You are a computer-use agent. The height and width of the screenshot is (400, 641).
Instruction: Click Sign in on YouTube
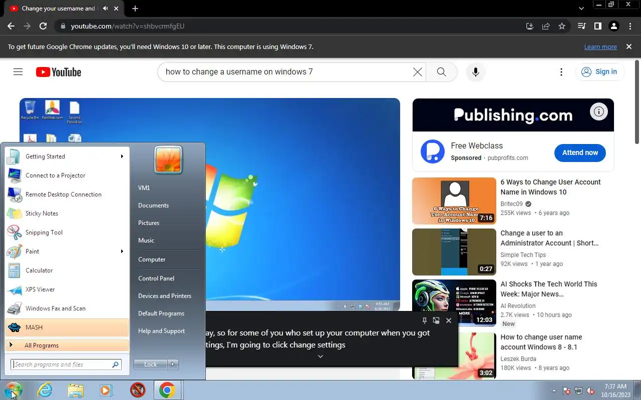(x=599, y=72)
